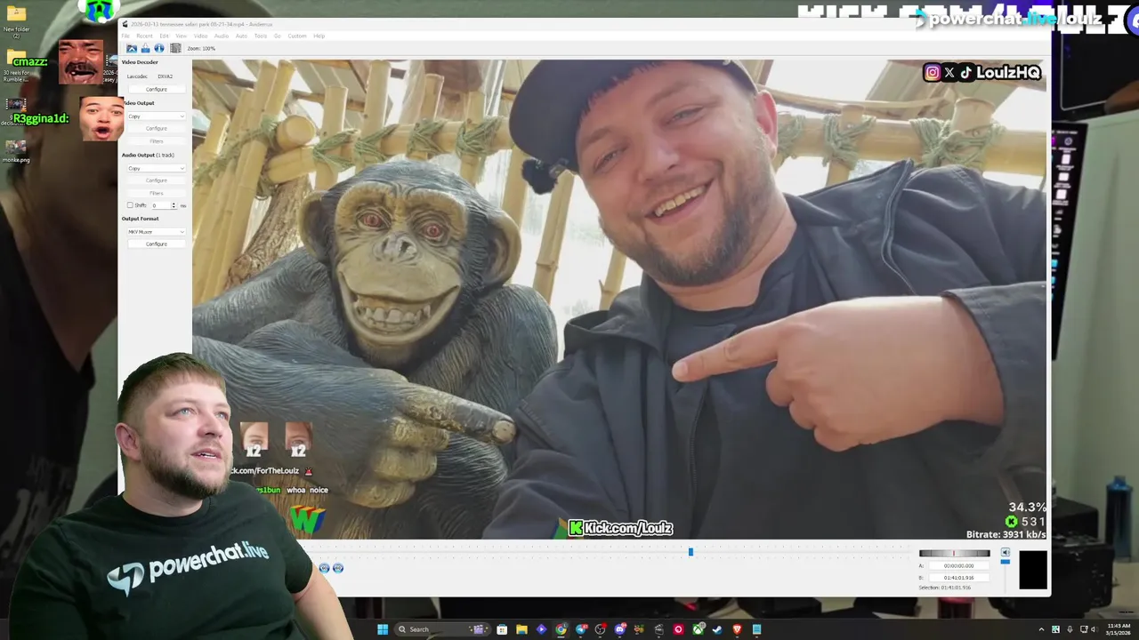Click the blue playhead on the timeline
The image size is (1139, 640).
(x=691, y=552)
